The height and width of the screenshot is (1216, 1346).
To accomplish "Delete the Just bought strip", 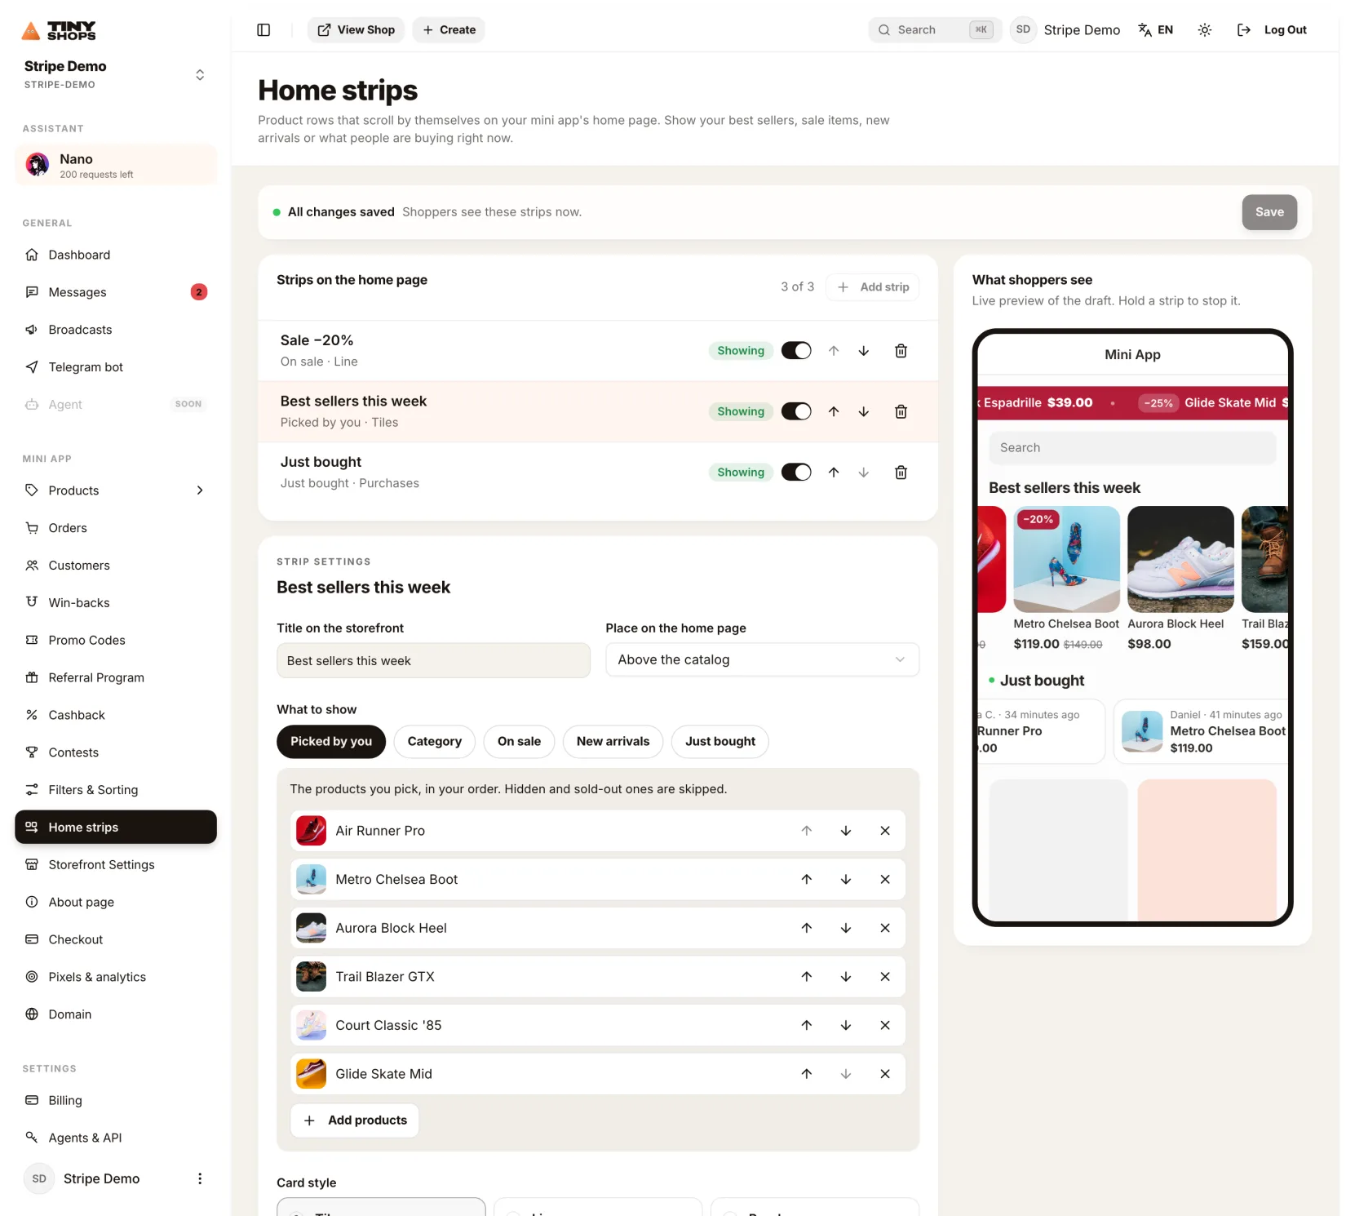I will [901, 473].
